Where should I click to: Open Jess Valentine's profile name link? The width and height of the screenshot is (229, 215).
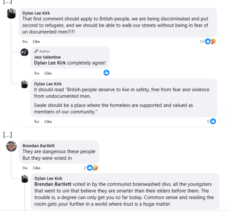[x=47, y=57]
